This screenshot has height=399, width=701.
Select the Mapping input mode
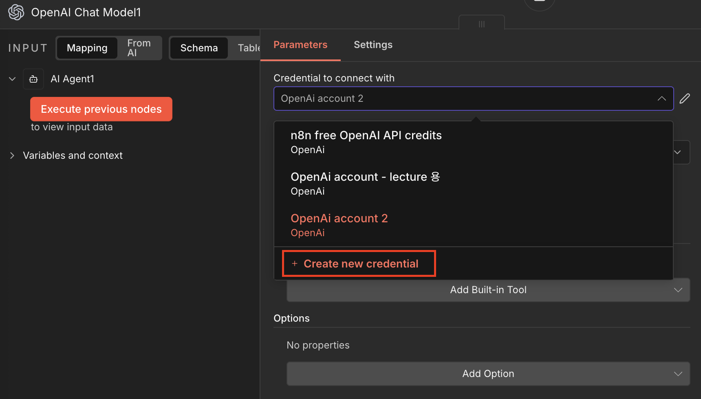point(87,48)
